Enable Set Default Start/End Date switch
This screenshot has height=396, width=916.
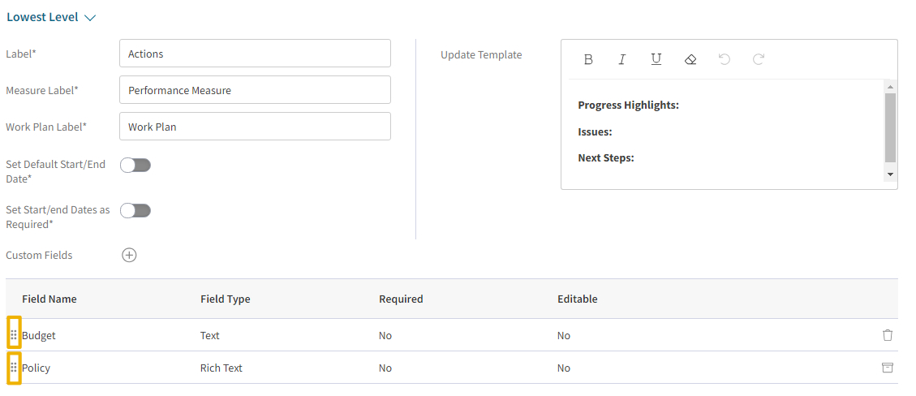pyautogui.click(x=135, y=166)
